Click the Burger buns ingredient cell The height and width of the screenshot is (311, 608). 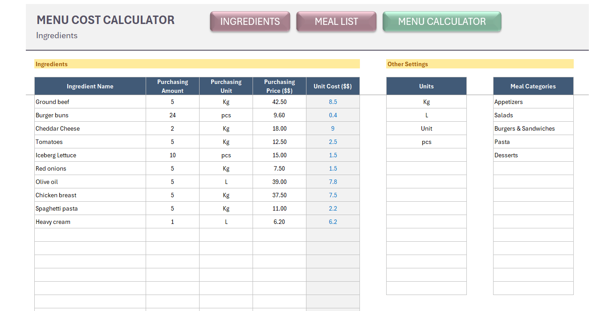(x=90, y=115)
